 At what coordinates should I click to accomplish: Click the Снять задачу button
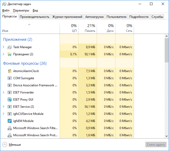(x=156, y=145)
